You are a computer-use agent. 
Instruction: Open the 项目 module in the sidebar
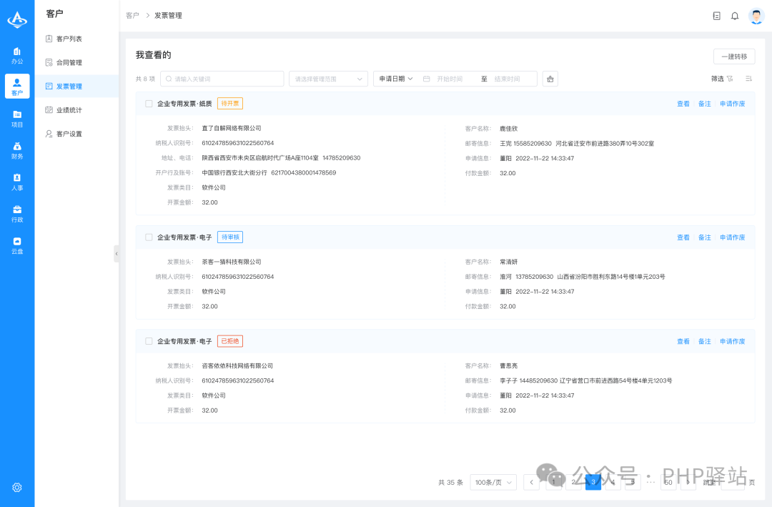(x=17, y=118)
